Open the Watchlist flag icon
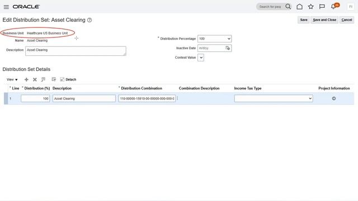 click(322, 7)
